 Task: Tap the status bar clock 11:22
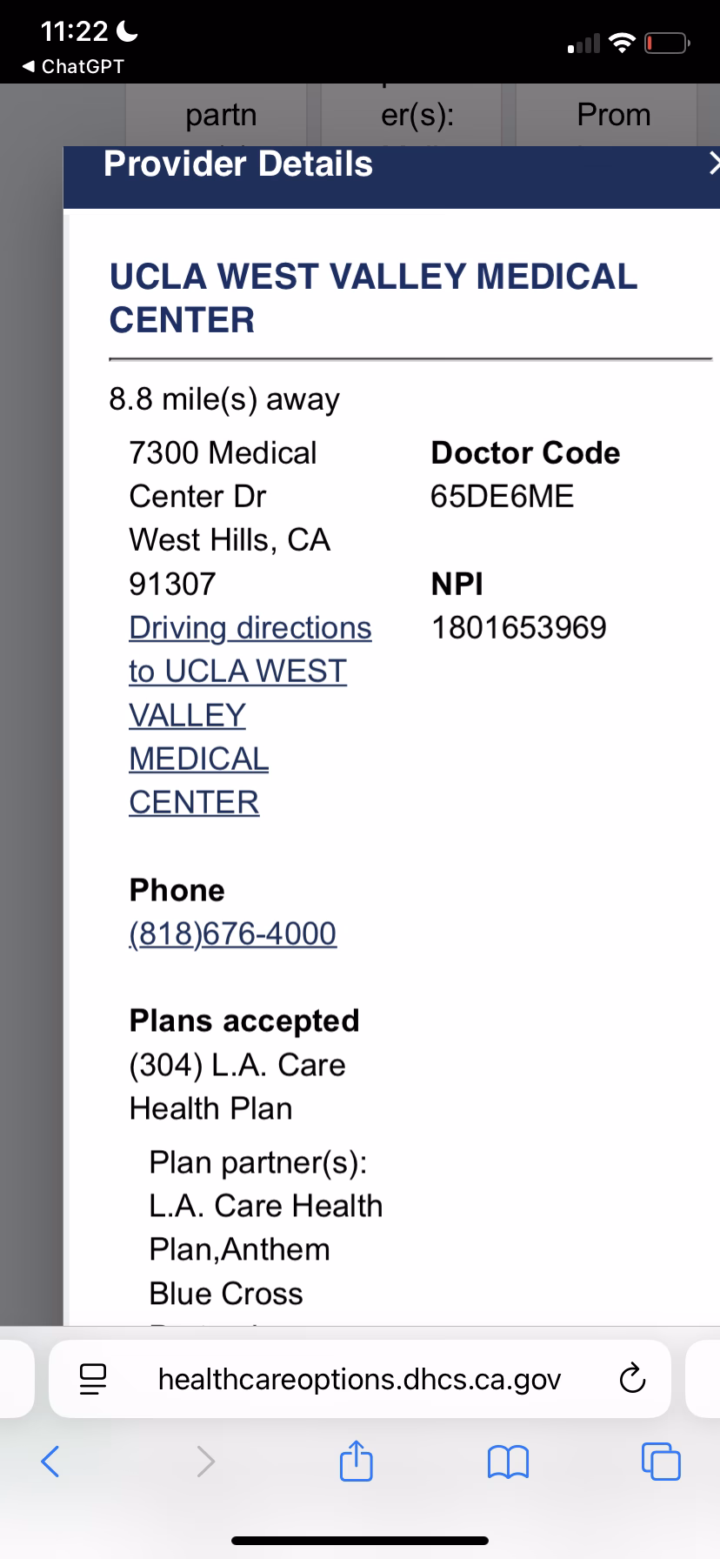pyautogui.click(x=75, y=31)
